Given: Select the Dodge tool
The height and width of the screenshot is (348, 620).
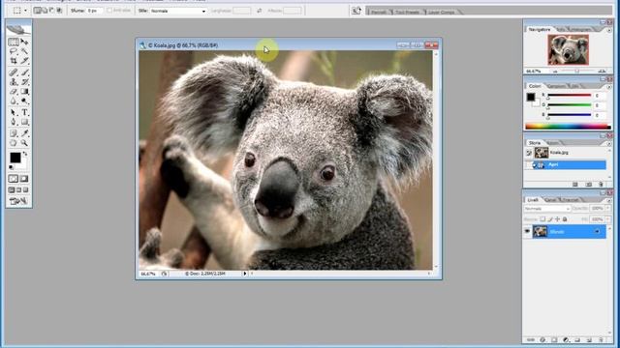Looking at the screenshot, I should 24,101.
